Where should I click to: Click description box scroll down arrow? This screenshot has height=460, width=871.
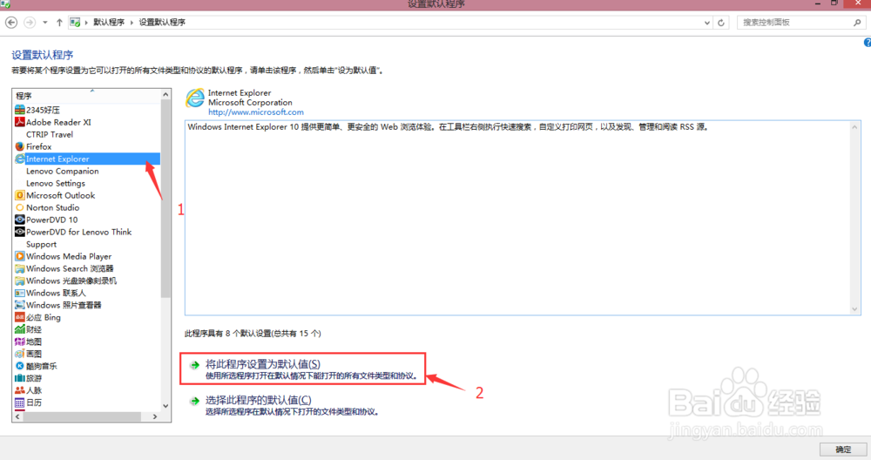[x=855, y=309]
